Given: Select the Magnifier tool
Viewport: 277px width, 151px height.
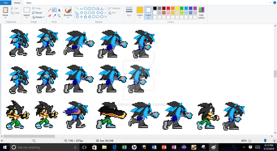Looking at the screenshot, I should (x=59, y=16).
